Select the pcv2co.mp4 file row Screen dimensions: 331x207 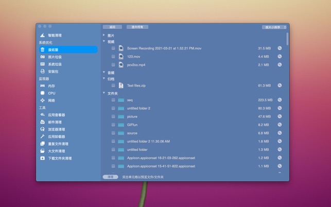(196, 65)
